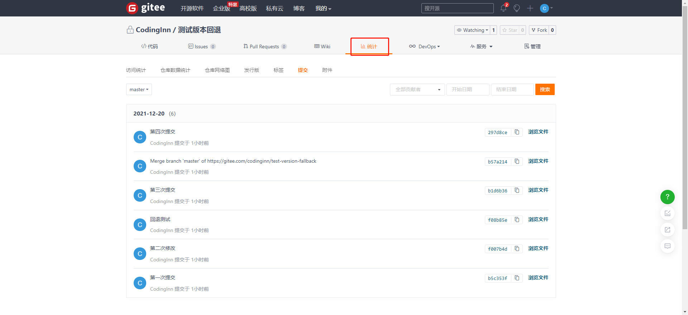Copy commit hash b1d6b36
The width and height of the screenshot is (688, 315).
(517, 190)
